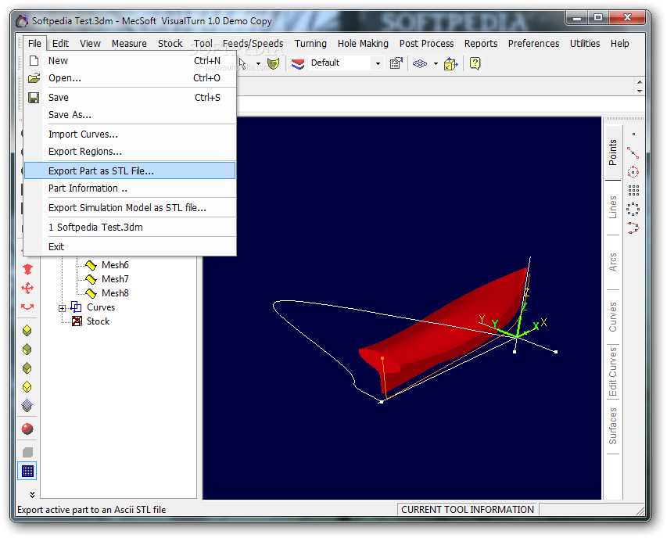Screen dimensions: 667x538
Task: Open the Default layer combo box
Action: (346, 63)
